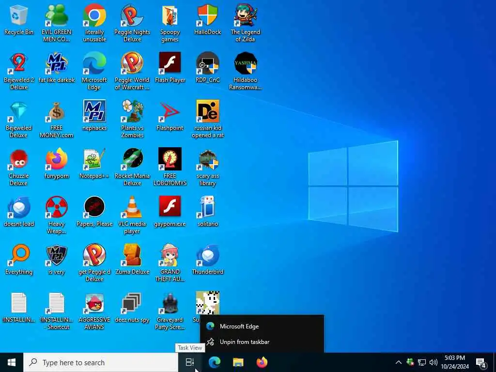Click the network status tray icon
The height and width of the screenshot is (372, 496).
422,362
